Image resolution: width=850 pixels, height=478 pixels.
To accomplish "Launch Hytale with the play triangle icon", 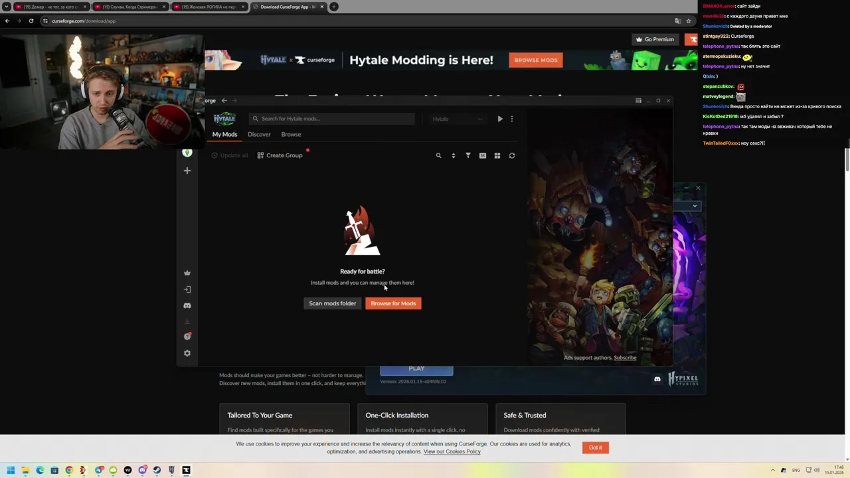I will click(500, 119).
